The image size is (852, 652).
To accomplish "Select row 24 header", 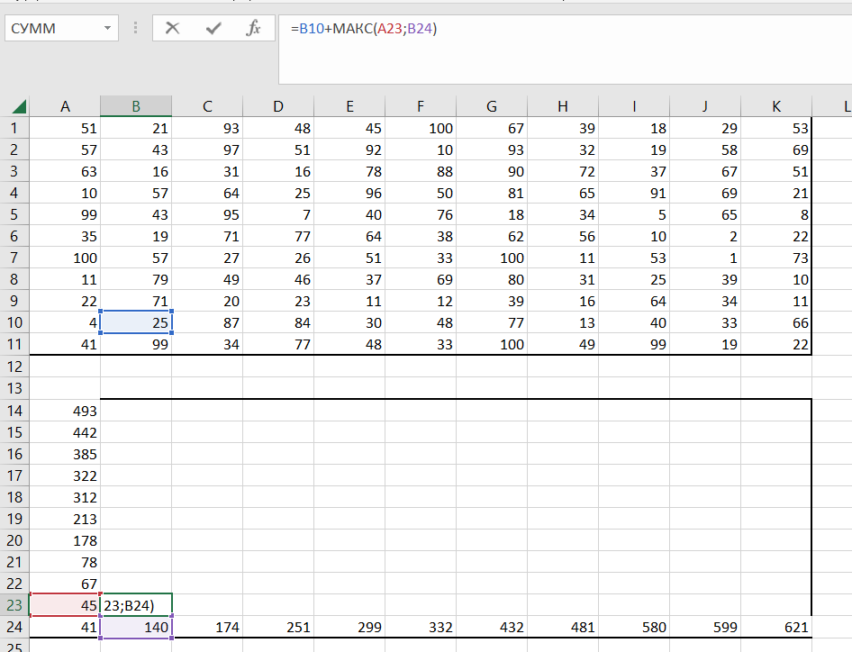I will 14,627.
